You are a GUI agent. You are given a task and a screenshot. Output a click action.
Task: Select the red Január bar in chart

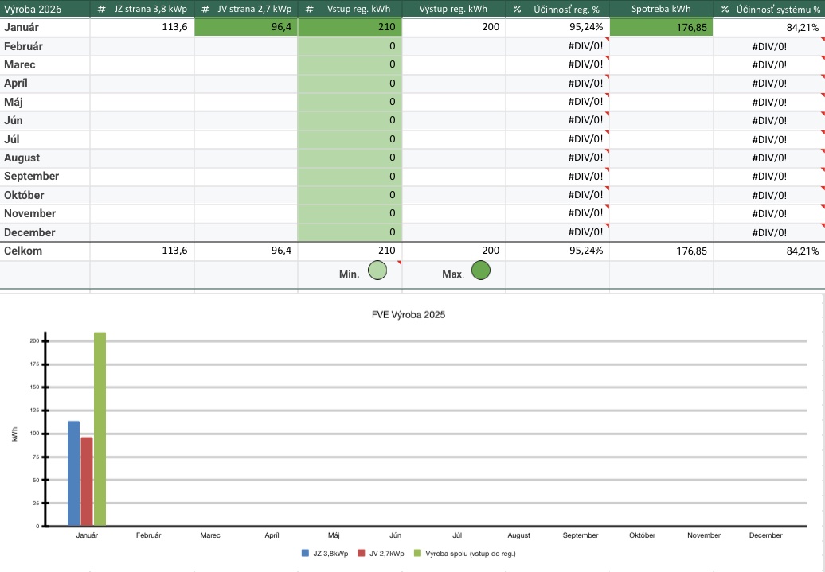(87, 481)
